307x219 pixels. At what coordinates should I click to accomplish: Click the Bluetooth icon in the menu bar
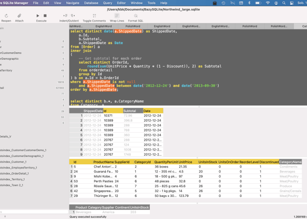(x=249, y=3)
